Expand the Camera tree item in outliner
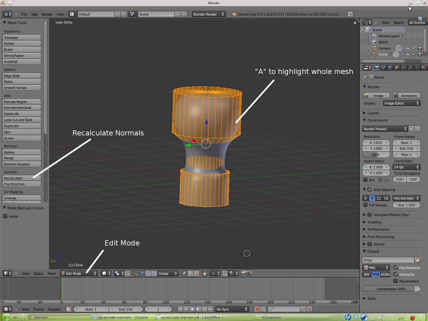428x321 pixels. [x=368, y=48]
